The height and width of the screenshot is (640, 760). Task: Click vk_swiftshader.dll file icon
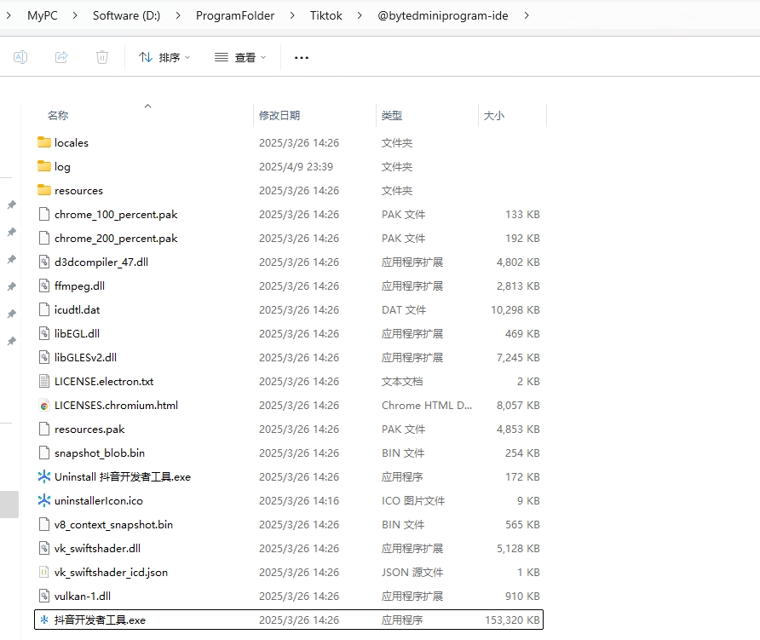(x=44, y=548)
